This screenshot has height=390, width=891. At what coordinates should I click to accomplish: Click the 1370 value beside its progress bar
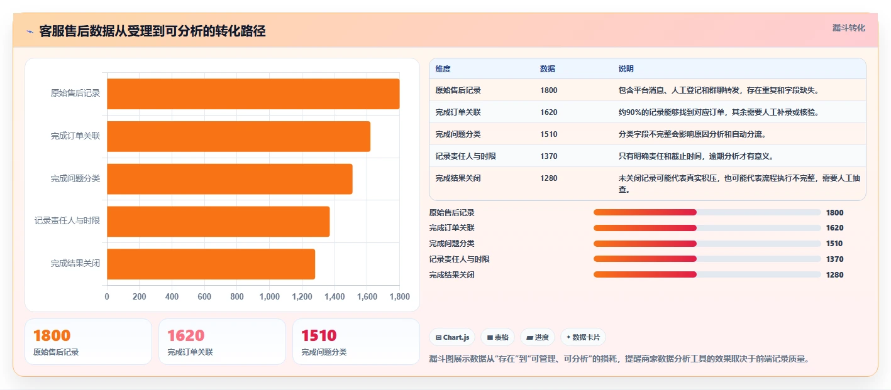coord(834,259)
